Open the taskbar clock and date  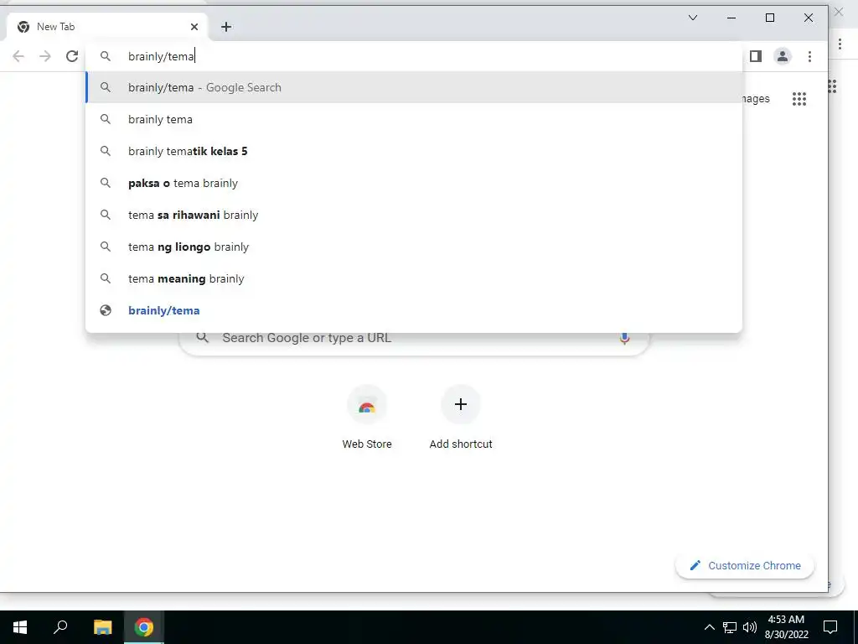tap(786, 627)
